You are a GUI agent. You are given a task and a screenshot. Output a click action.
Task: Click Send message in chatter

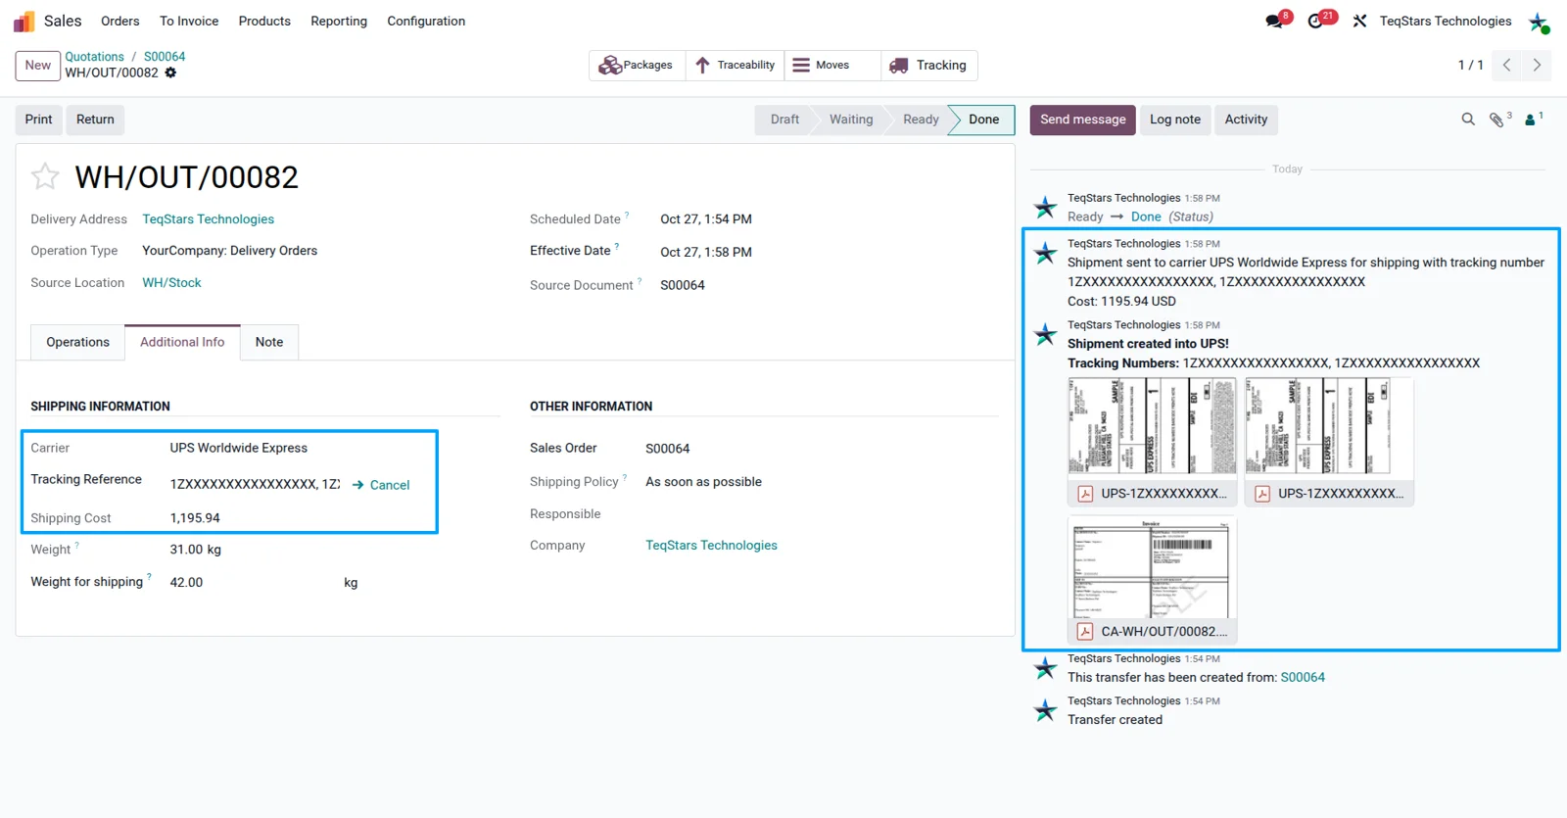click(x=1083, y=120)
